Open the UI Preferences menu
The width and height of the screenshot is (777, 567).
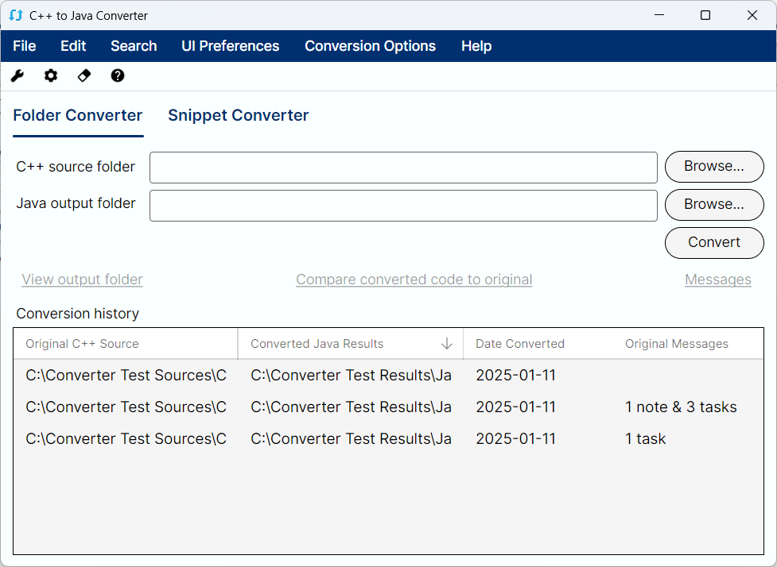click(231, 46)
